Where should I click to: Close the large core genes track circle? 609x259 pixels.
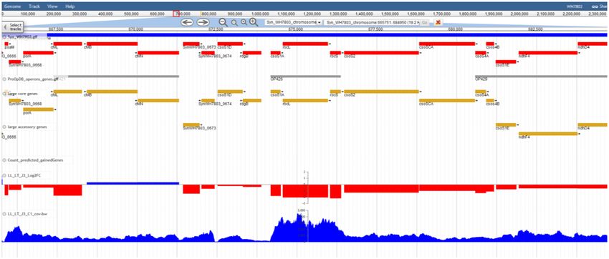click(x=5, y=94)
